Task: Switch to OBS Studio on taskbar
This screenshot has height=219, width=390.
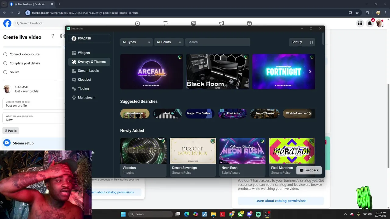Action: pyautogui.click(x=267, y=214)
